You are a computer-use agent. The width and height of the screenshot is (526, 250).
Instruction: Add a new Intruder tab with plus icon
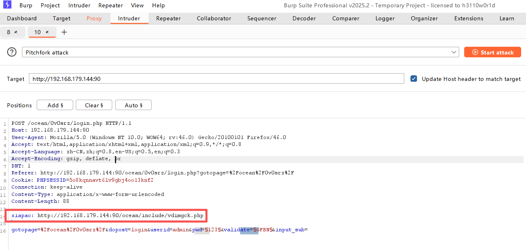point(64,32)
